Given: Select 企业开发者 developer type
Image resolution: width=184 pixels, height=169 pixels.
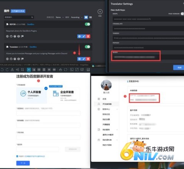Looking at the screenshot, I should pyautogui.click(x=64, y=95).
